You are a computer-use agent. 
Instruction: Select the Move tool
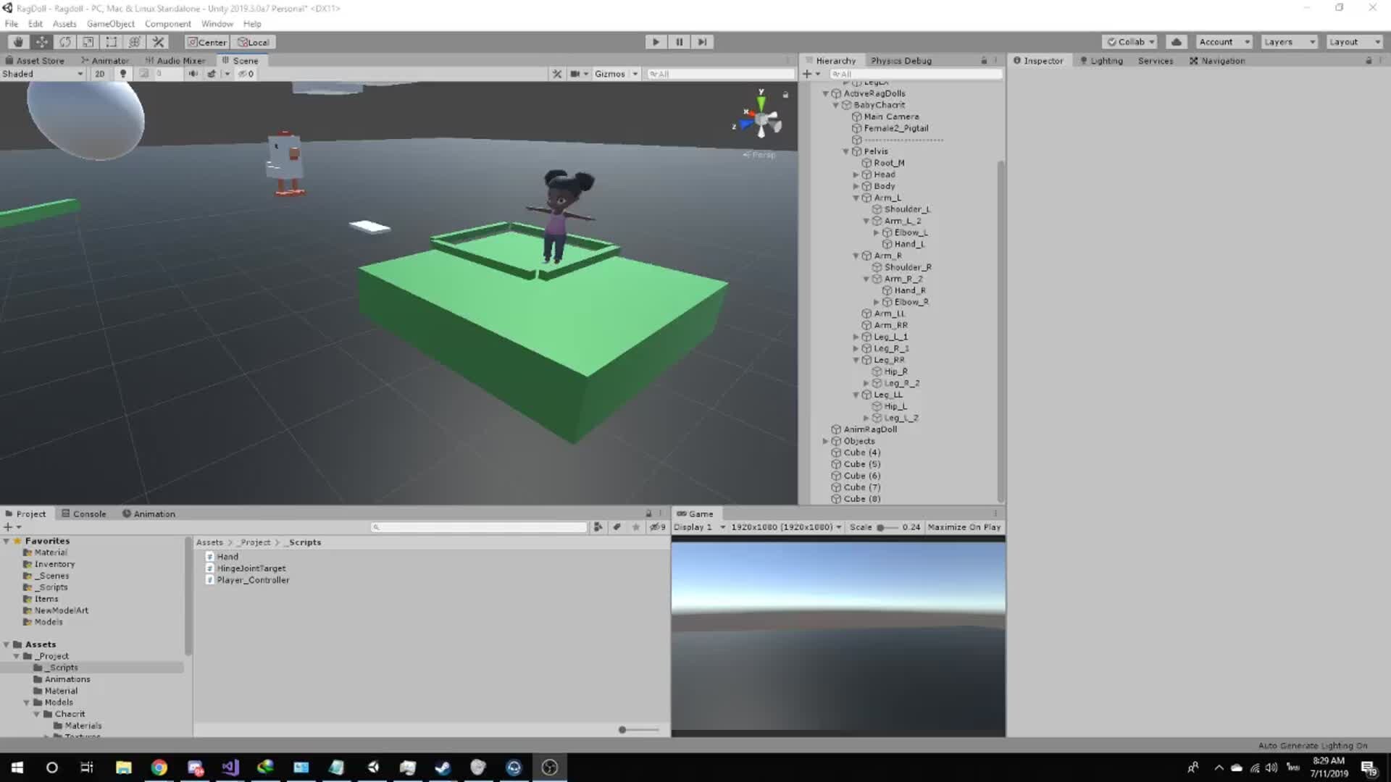(42, 42)
